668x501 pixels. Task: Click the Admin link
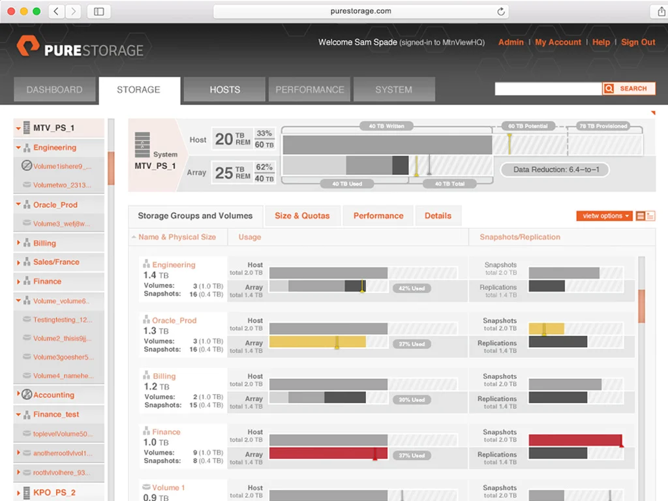[511, 42]
